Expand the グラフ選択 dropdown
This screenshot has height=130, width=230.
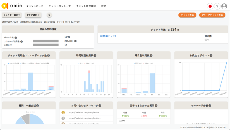click(x=33, y=15)
